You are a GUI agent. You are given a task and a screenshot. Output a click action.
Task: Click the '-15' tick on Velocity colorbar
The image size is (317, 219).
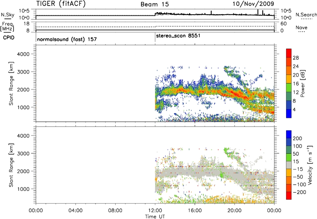(x=298, y=169)
